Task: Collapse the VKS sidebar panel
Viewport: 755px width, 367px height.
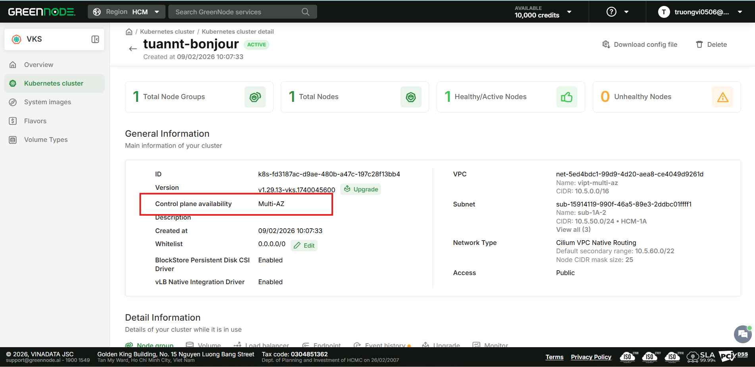Action: (95, 39)
